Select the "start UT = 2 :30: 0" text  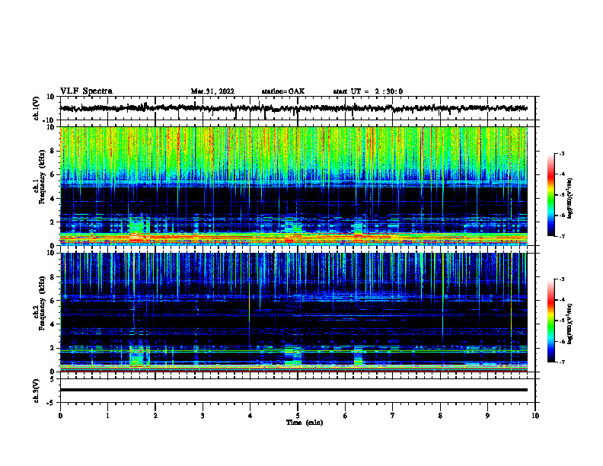point(368,91)
